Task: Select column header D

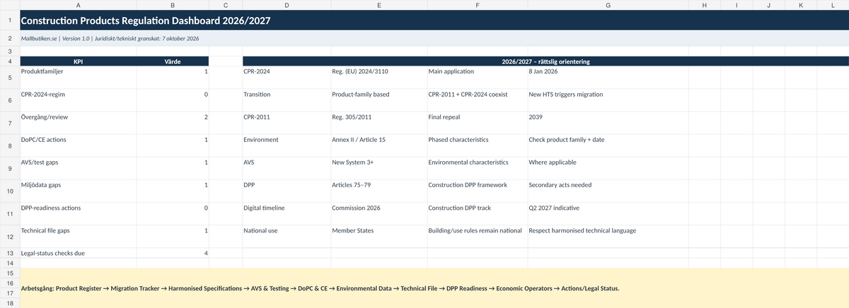Action: [x=286, y=6]
